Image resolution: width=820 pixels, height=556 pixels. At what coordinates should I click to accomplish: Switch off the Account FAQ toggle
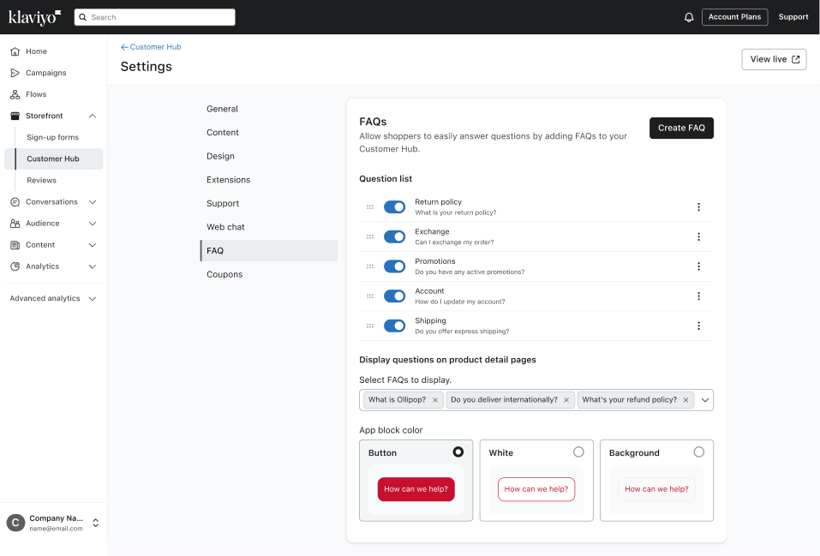(x=394, y=296)
